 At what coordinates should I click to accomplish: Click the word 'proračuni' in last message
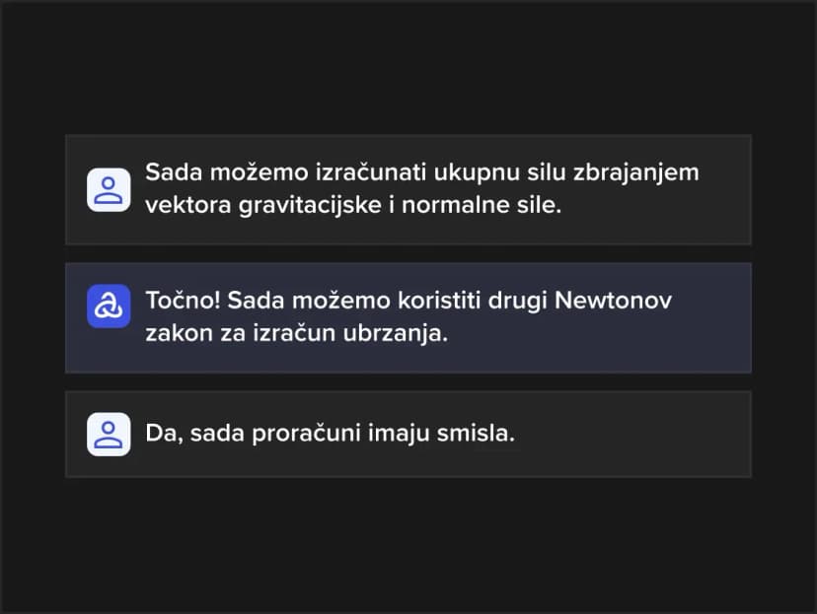(306, 434)
